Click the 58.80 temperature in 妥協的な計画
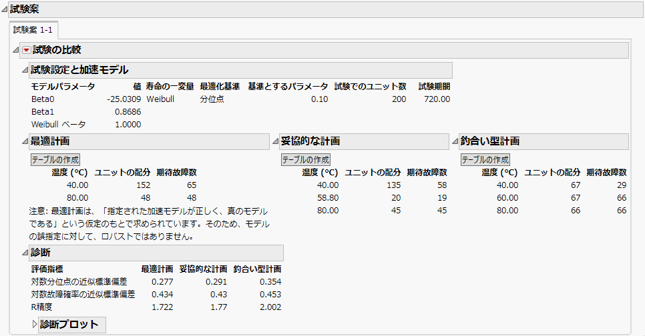This screenshot has width=645, height=336. coord(328,198)
